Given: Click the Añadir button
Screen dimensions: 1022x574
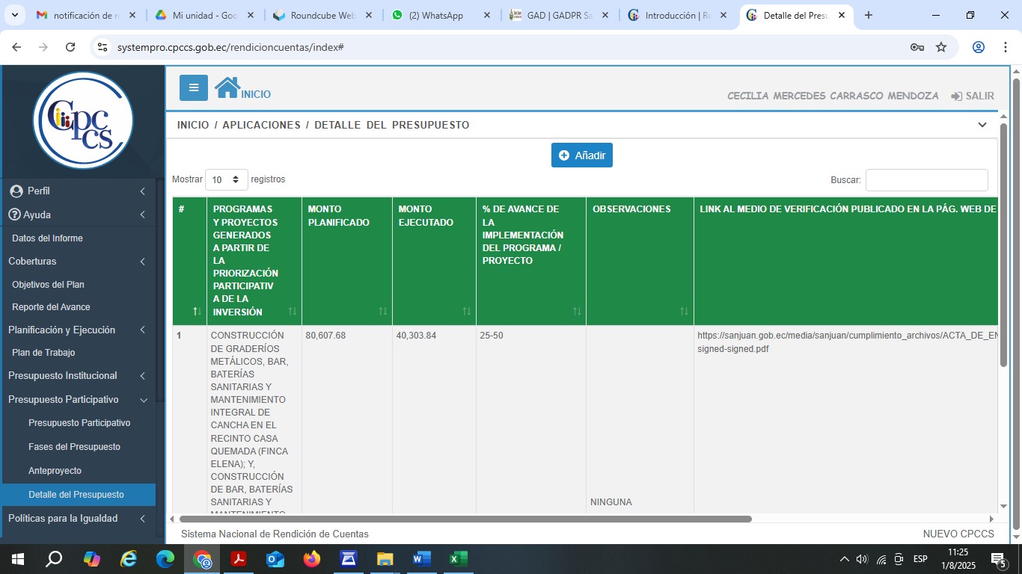Looking at the screenshot, I should click(581, 155).
